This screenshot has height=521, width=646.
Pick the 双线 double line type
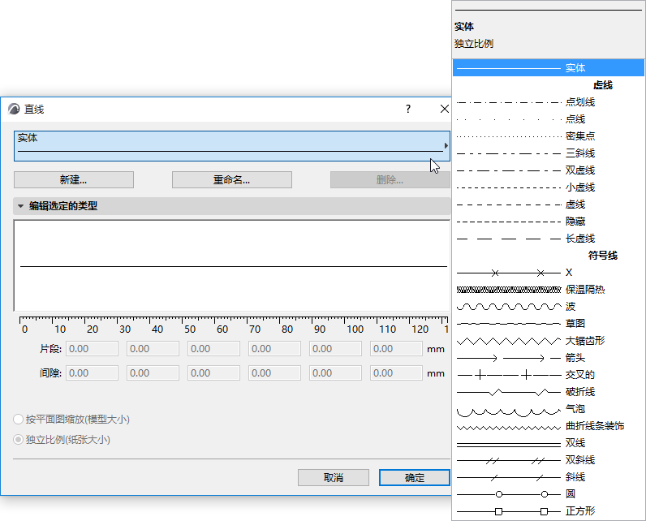tap(549, 443)
